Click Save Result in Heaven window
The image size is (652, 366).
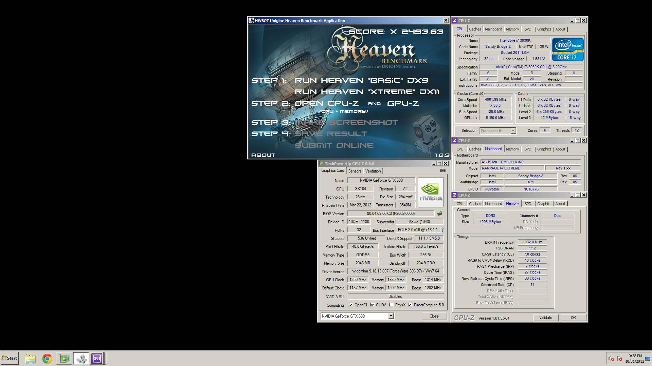click(331, 134)
